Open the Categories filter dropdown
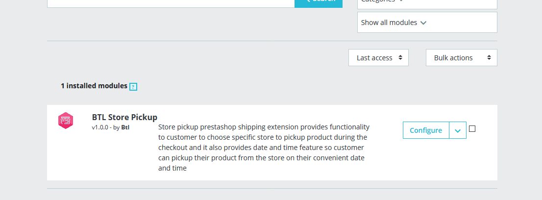Image resolution: width=542 pixels, height=200 pixels. (427, 3)
